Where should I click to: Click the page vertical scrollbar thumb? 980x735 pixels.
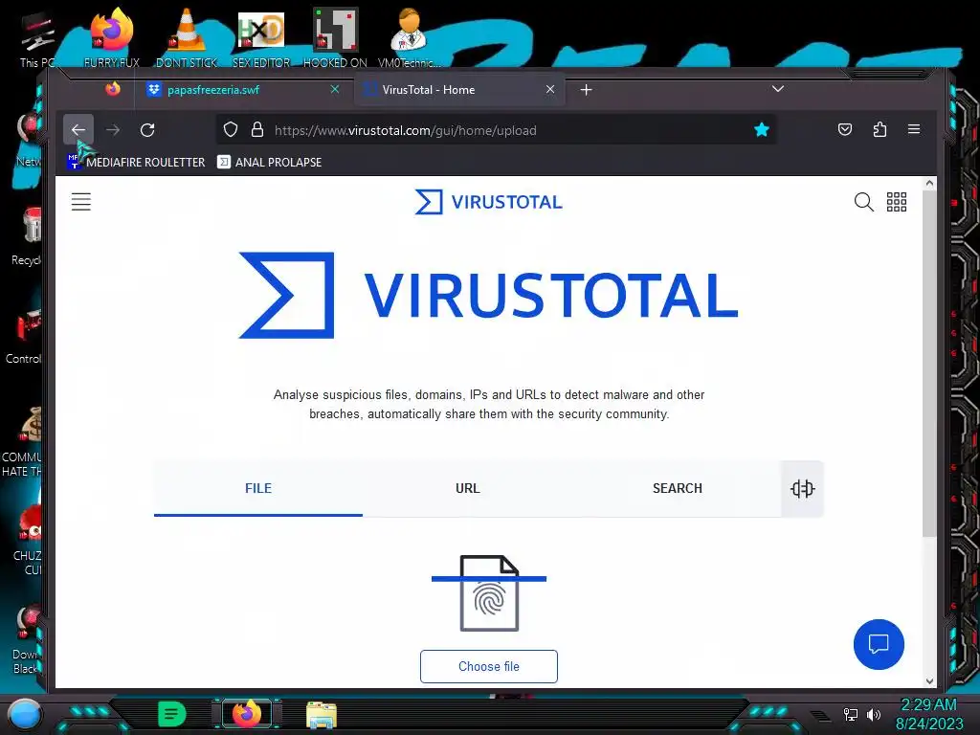[x=929, y=363]
